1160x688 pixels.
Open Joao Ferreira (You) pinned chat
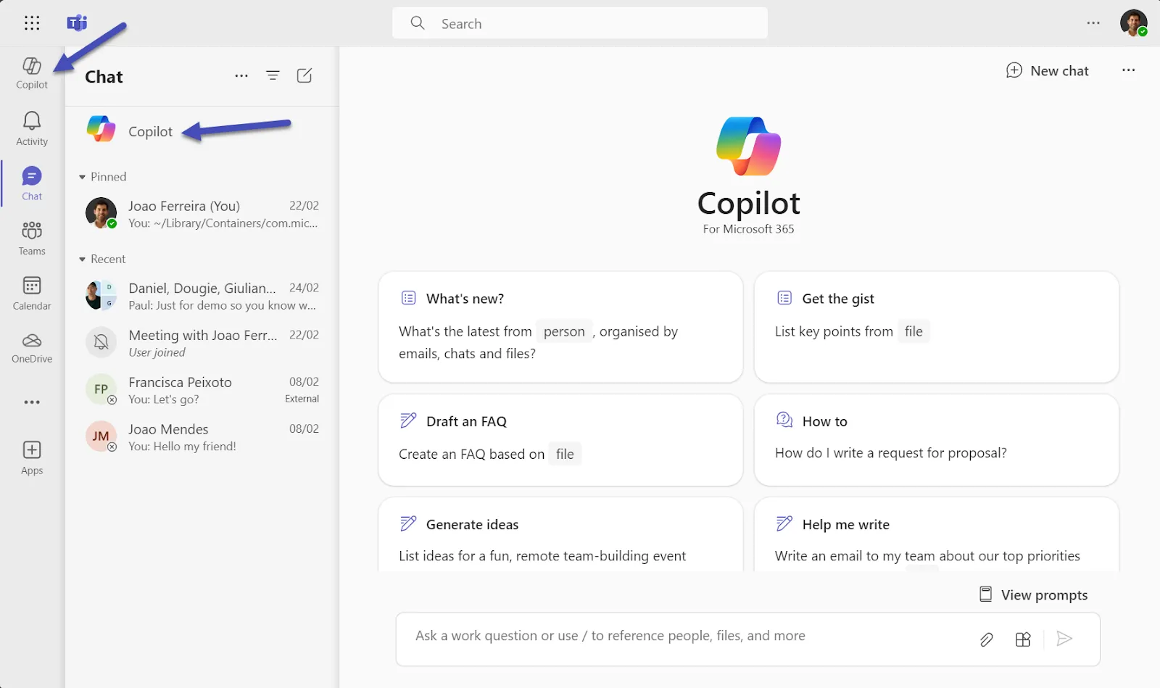pos(202,214)
